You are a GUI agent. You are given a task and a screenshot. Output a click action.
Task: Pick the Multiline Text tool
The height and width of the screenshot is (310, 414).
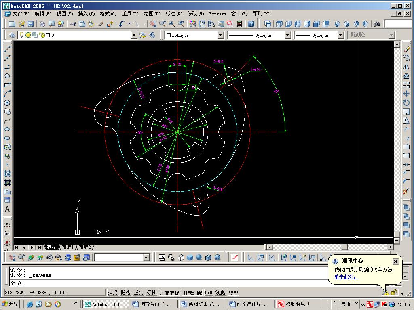coord(7,209)
